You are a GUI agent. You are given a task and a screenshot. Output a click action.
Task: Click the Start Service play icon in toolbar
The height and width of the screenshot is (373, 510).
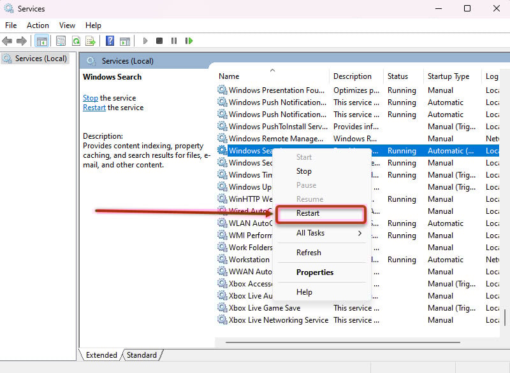coord(145,41)
